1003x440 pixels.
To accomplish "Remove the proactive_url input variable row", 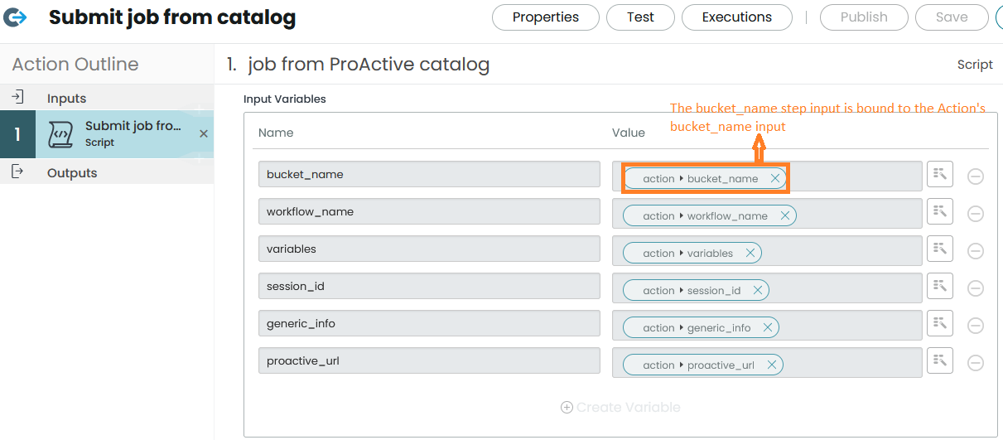I will click(976, 363).
